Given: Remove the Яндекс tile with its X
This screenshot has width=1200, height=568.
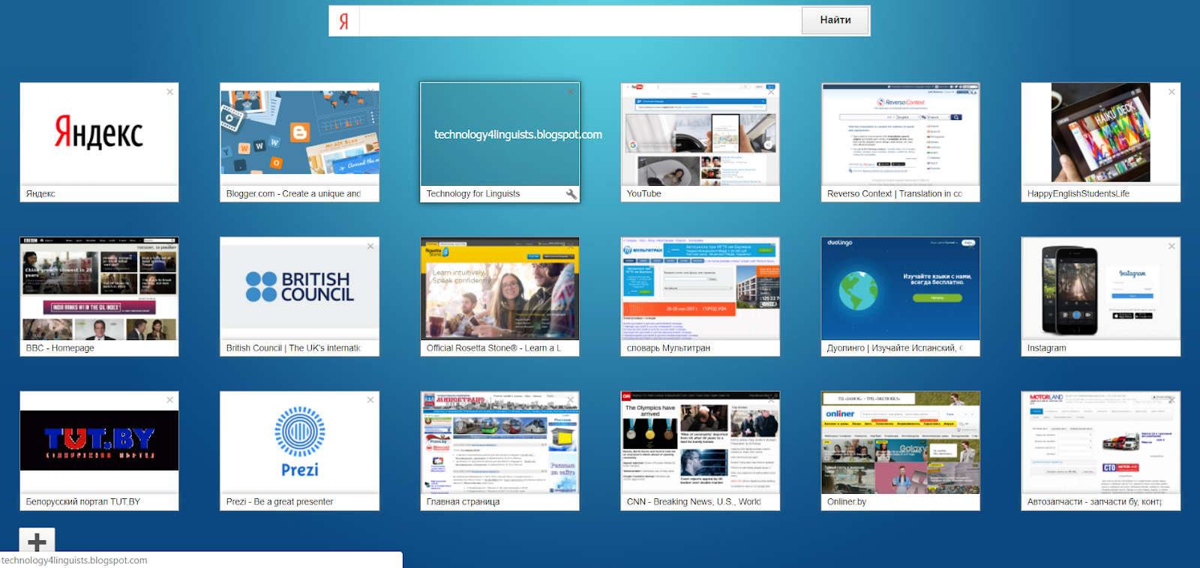Looking at the screenshot, I should [169, 91].
